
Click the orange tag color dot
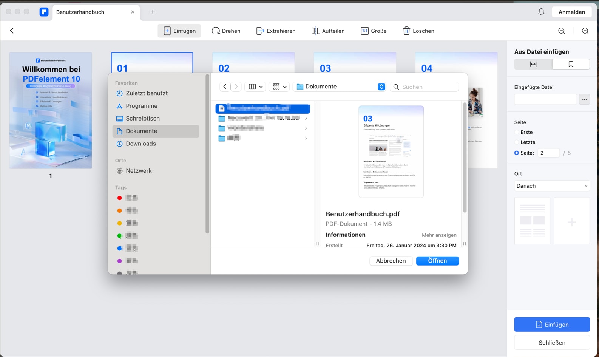120,210
